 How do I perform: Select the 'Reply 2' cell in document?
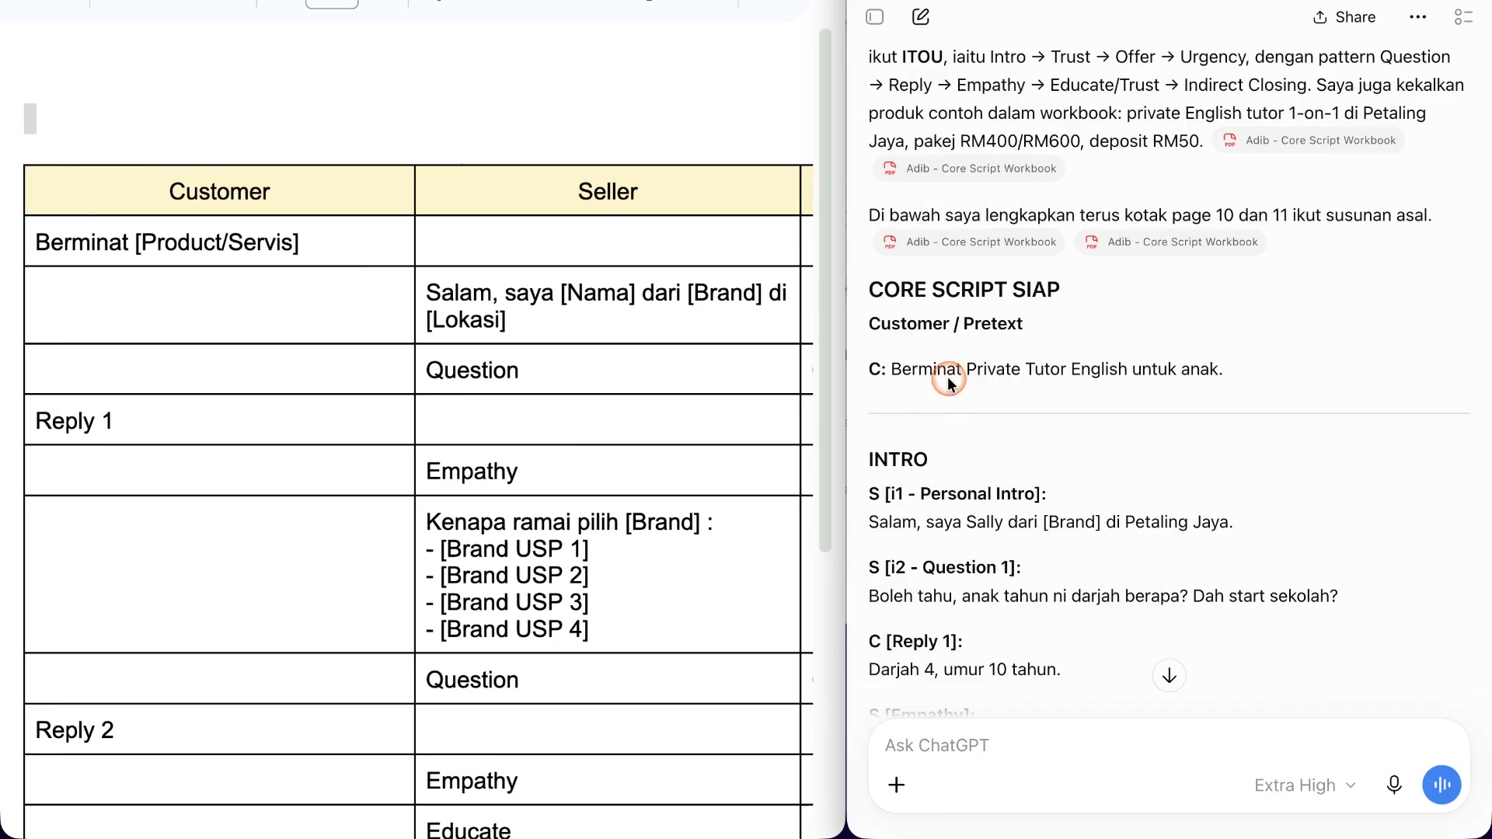coord(219,729)
